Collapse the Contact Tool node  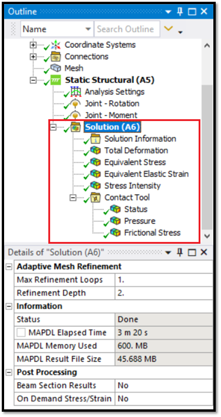click(x=72, y=197)
